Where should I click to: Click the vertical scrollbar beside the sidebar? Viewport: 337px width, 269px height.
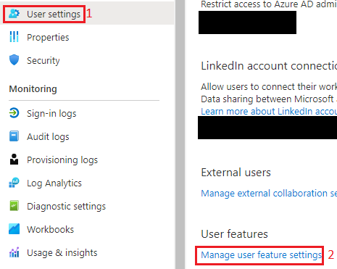(x=180, y=134)
